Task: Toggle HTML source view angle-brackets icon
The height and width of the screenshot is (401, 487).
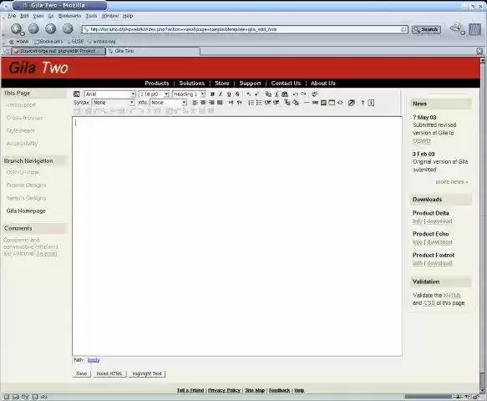Action: (340, 103)
